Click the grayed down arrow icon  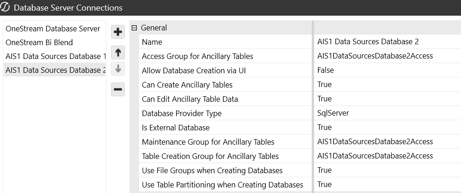point(118,69)
